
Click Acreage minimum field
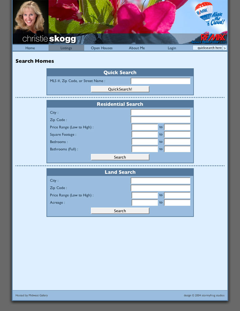click(x=145, y=203)
